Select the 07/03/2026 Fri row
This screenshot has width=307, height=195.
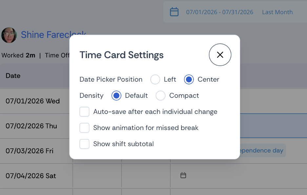click(x=153, y=151)
